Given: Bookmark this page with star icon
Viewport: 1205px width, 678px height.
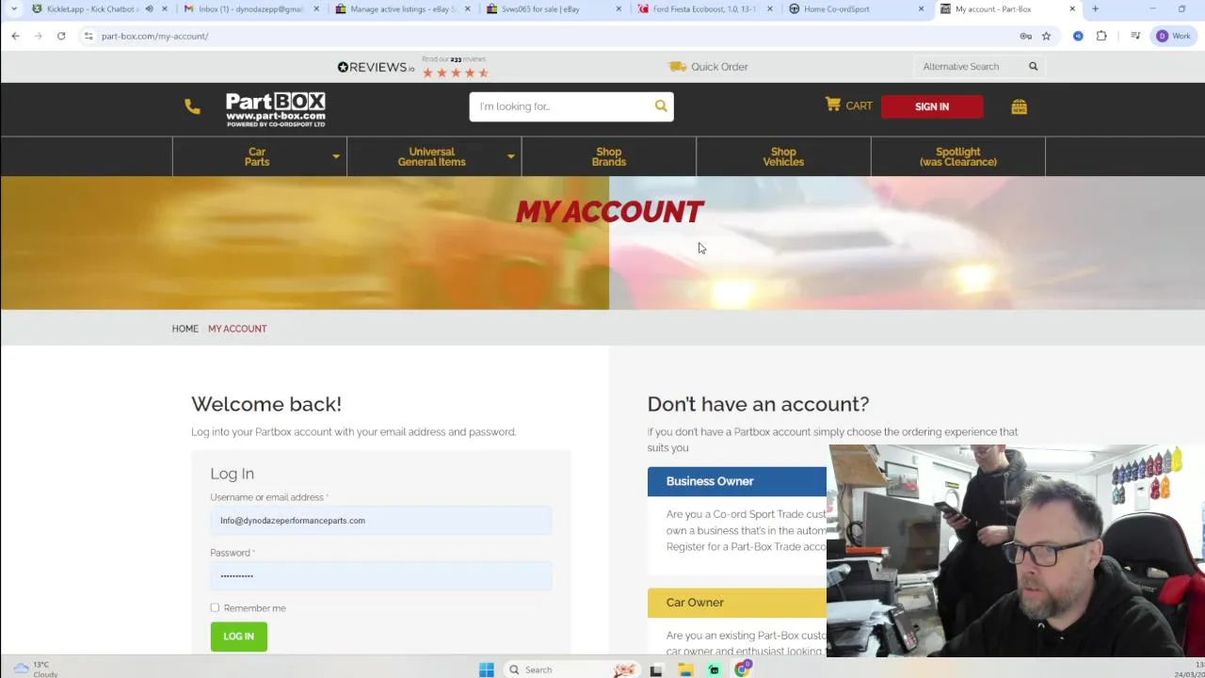Looking at the screenshot, I should 1046,36.
